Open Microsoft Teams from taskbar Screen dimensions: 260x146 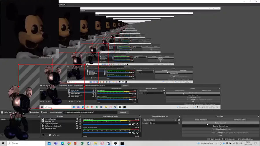pos(56,143)
